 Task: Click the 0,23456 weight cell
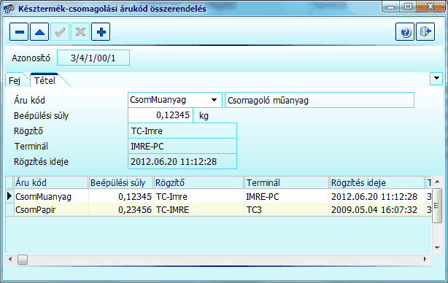coord(121,210)
